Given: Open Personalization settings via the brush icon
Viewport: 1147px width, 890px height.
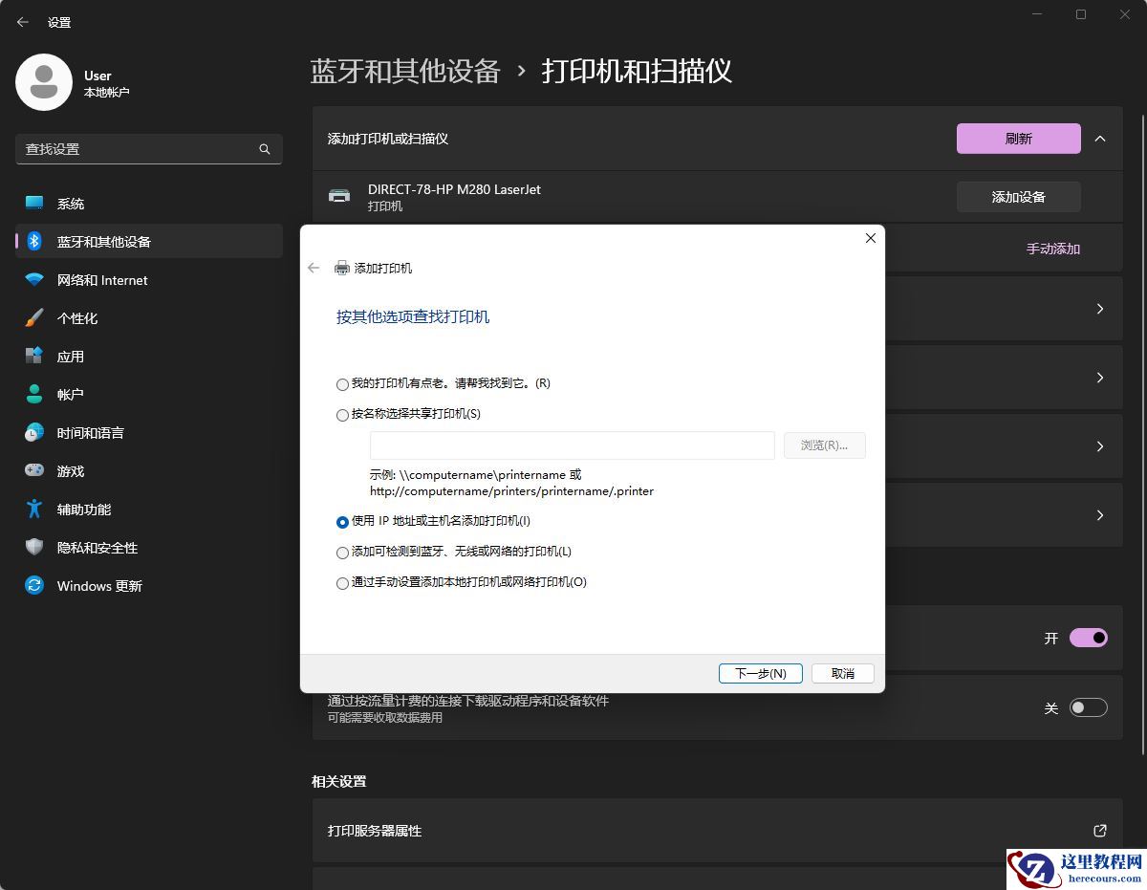Looking at the screenshot, I should click(x=33, y=317).
